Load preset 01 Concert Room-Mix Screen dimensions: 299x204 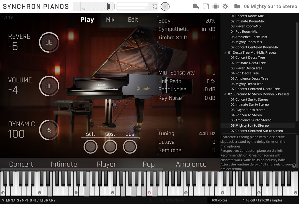coord(247,16)
